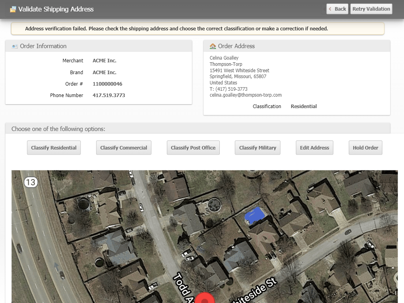Classify the address as Residential
This screenshot has width=404, height=303.
click(54, 148)
